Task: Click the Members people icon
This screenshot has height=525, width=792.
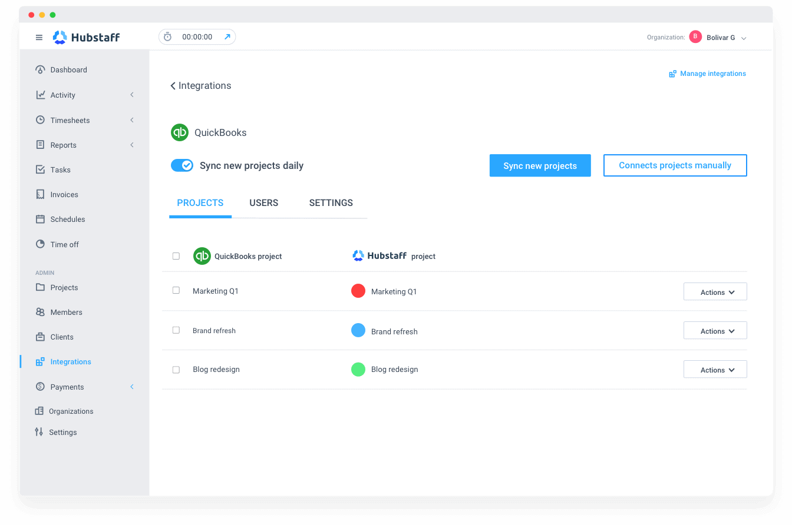Action: point(40,312)
